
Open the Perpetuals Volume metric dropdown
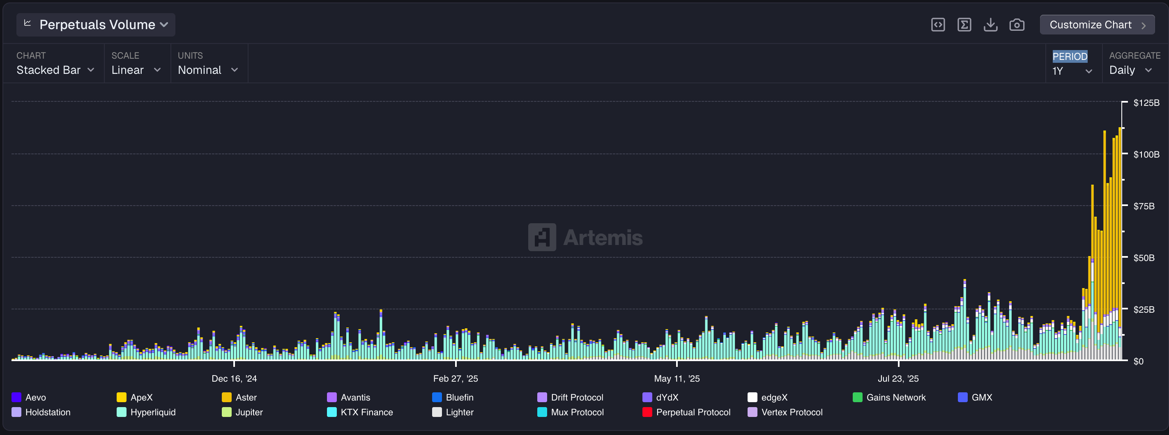point(96,25)
